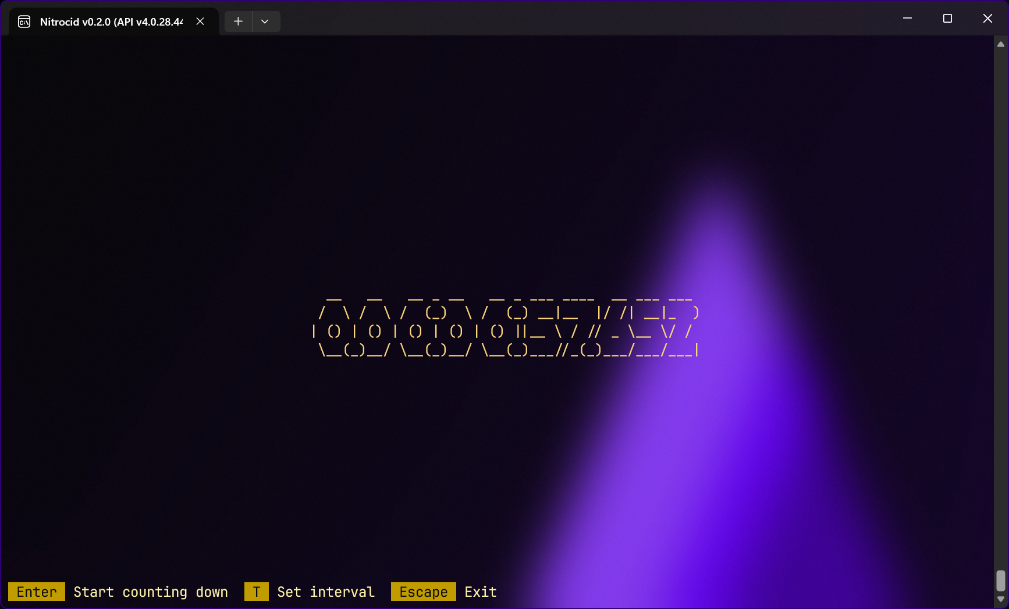The image size is (1009, 609).
Task: Expand the new tab profile dropdown chevron
Action: point(265,22)
